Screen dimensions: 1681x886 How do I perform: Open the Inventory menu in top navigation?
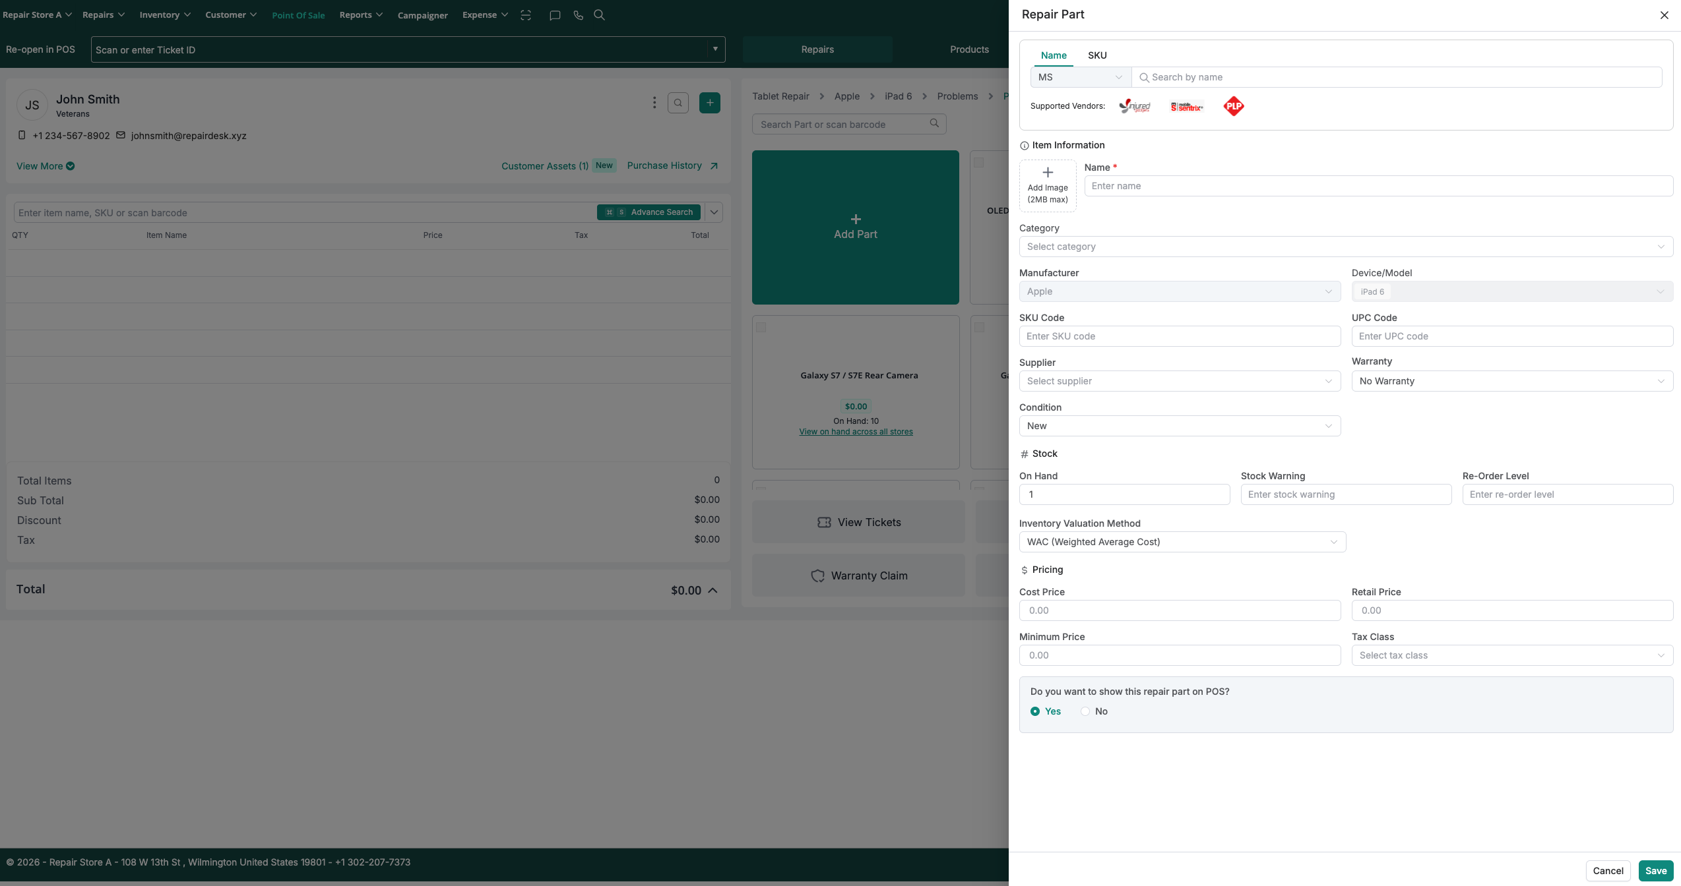164,15
